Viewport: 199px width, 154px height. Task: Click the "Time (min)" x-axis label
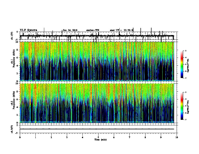click(101, 140)
